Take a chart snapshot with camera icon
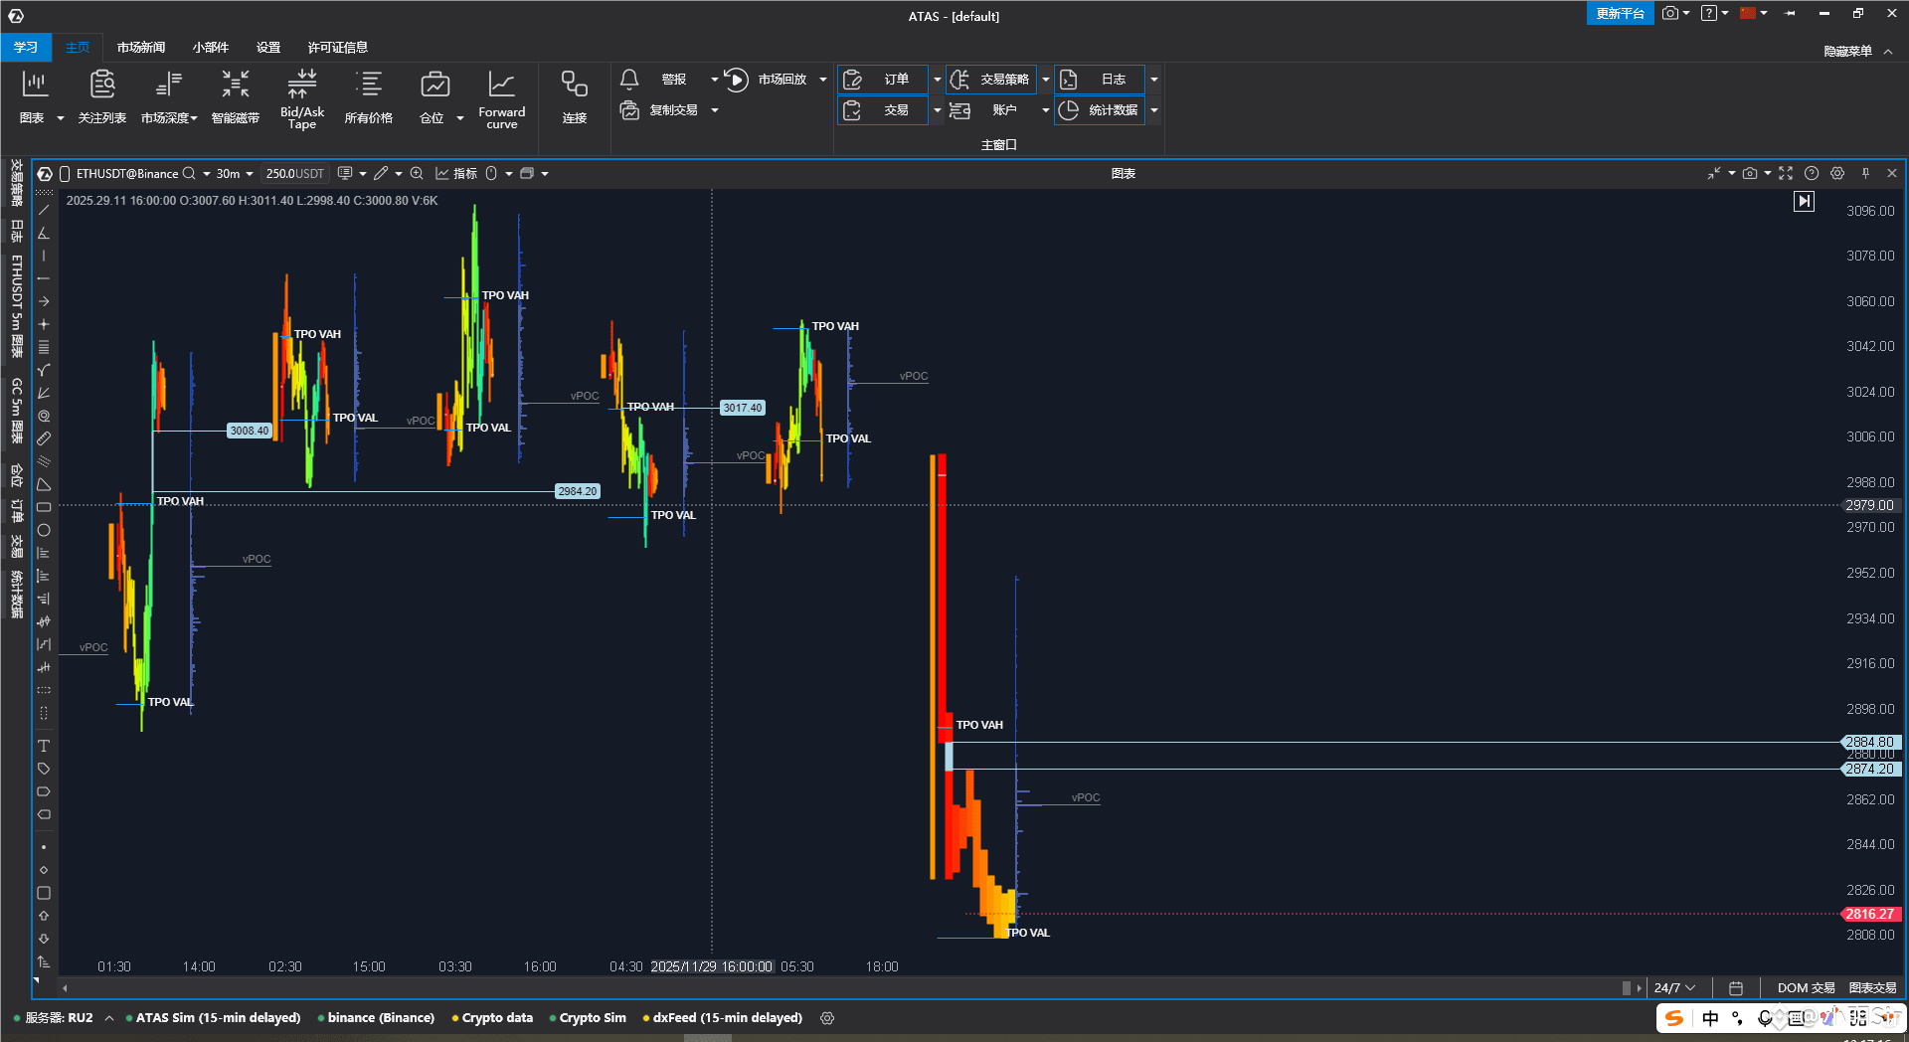Image resolution: width=1909 pixels, height=1042 pixels. [1750, 173]
